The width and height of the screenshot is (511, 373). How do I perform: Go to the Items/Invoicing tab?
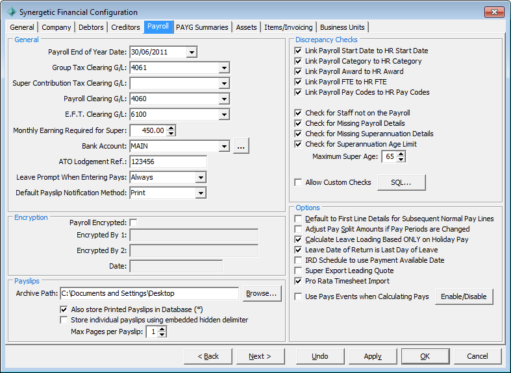[x=288, y=27]
